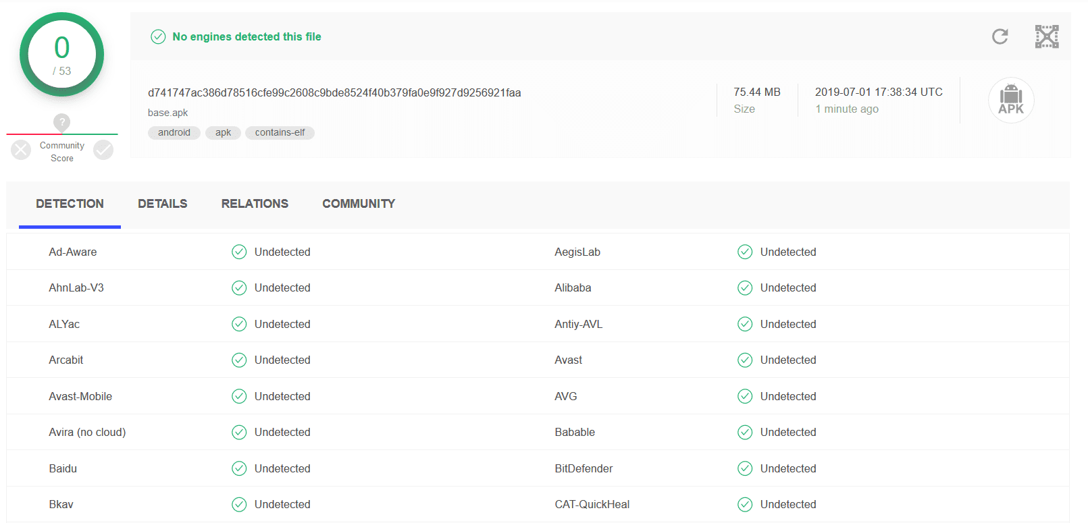
Task: Go to the Community tab
Action: click(359, 204)
